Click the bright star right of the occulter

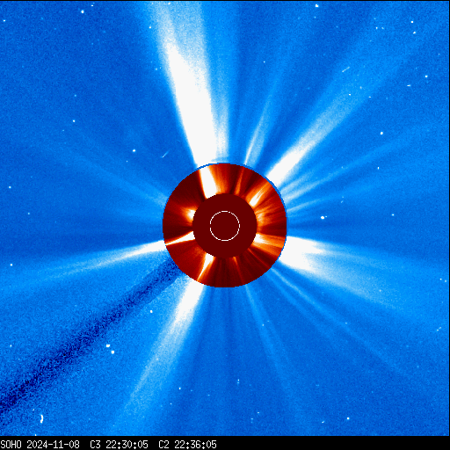point(323,217)
